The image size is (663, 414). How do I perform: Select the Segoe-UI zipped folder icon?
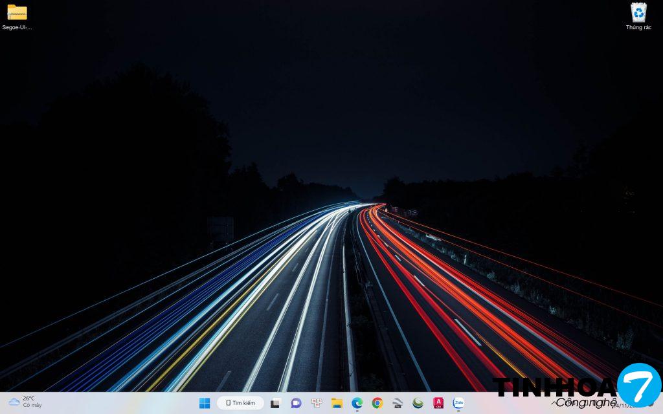coord(17,13)
